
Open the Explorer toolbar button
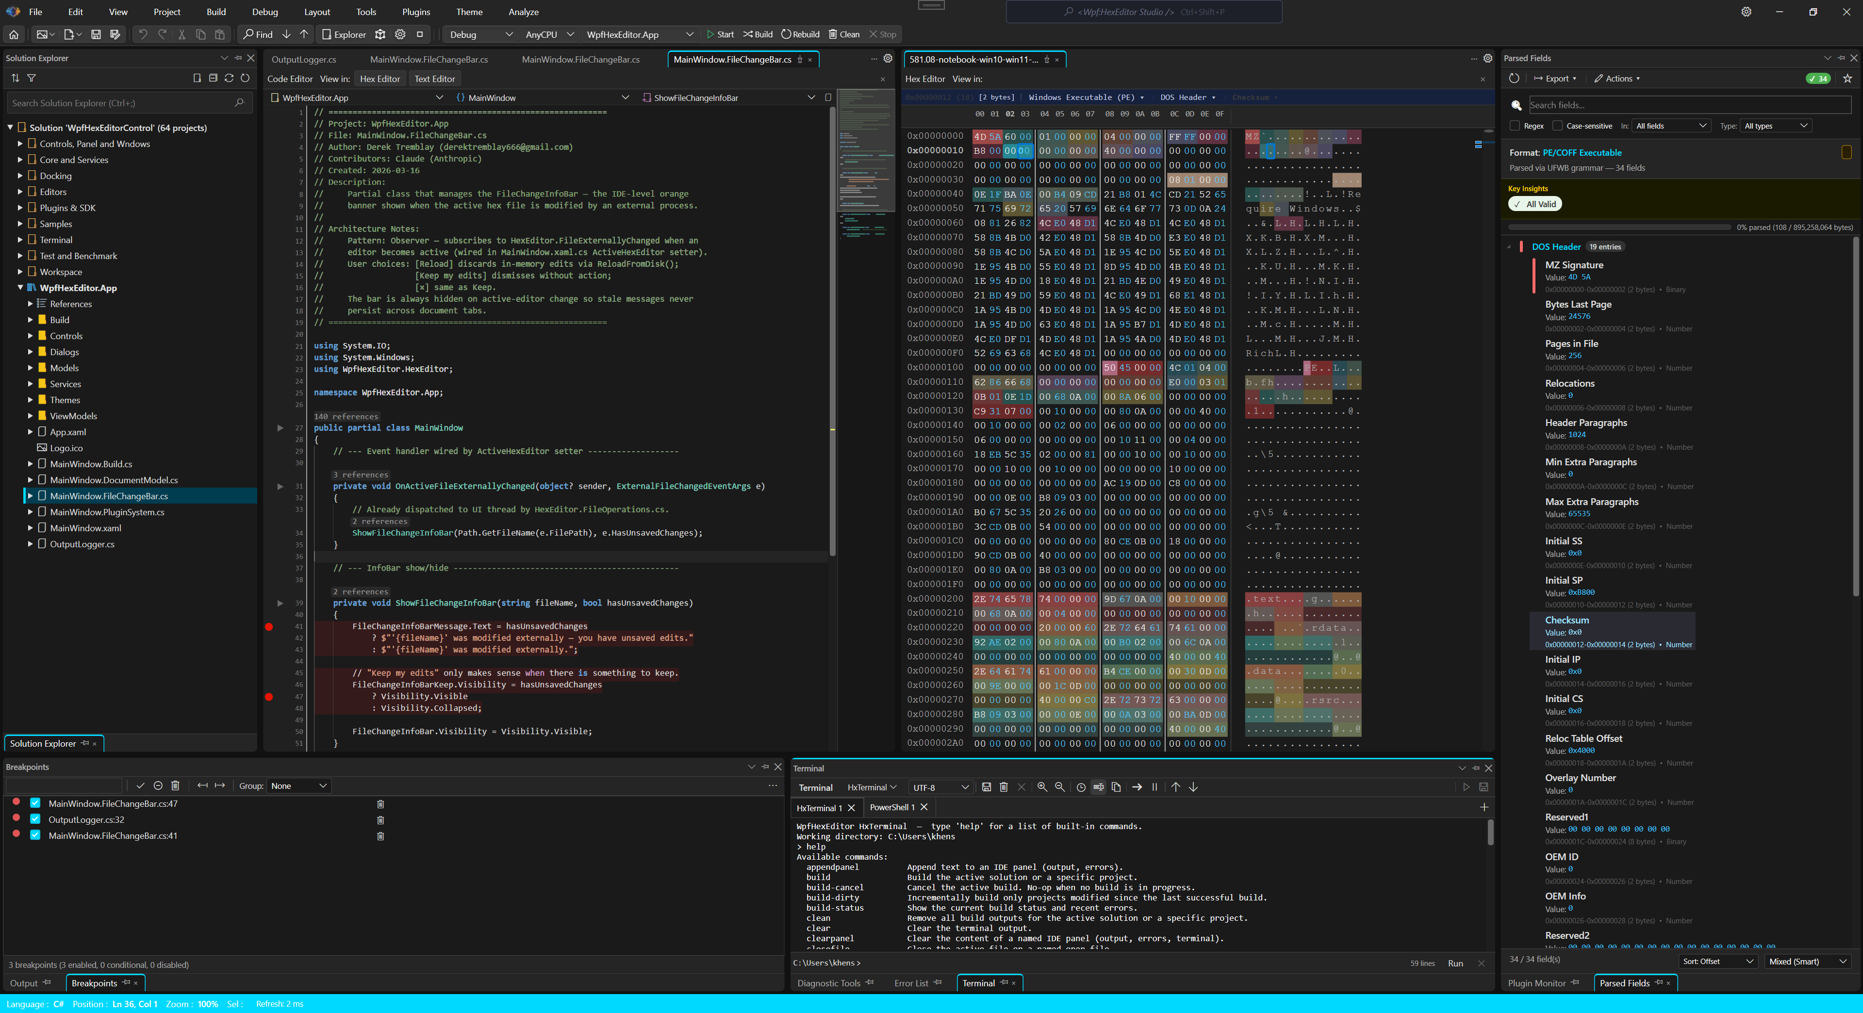(x=344, y=34)
